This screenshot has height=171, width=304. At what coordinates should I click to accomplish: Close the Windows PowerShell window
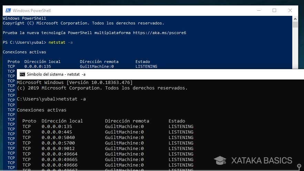290,10
